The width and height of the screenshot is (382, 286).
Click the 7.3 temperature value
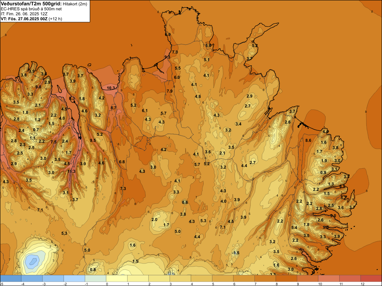coord(123,188)
